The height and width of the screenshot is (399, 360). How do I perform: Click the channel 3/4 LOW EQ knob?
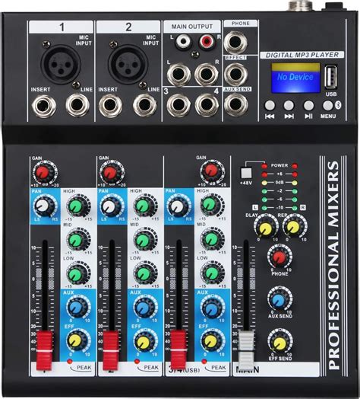point(211,273)
